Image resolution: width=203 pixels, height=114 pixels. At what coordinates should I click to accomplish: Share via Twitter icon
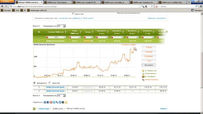click(54, 102)
